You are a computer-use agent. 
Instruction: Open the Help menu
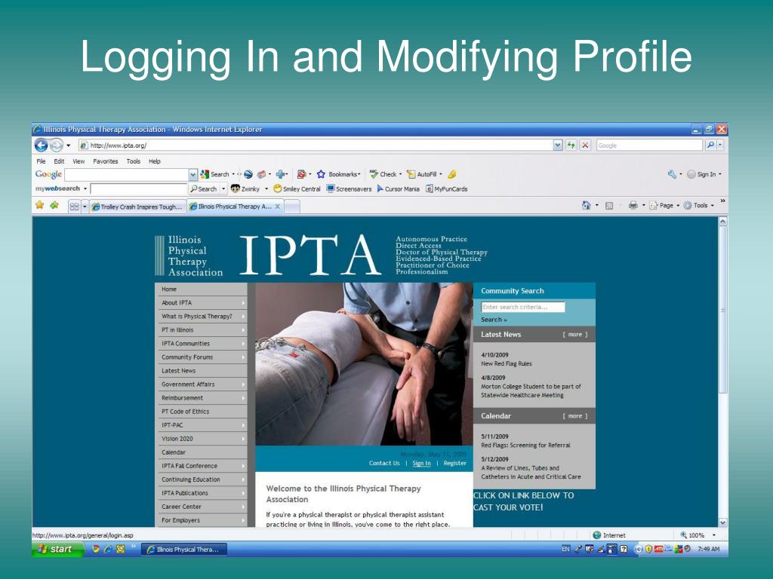(155, 161)
